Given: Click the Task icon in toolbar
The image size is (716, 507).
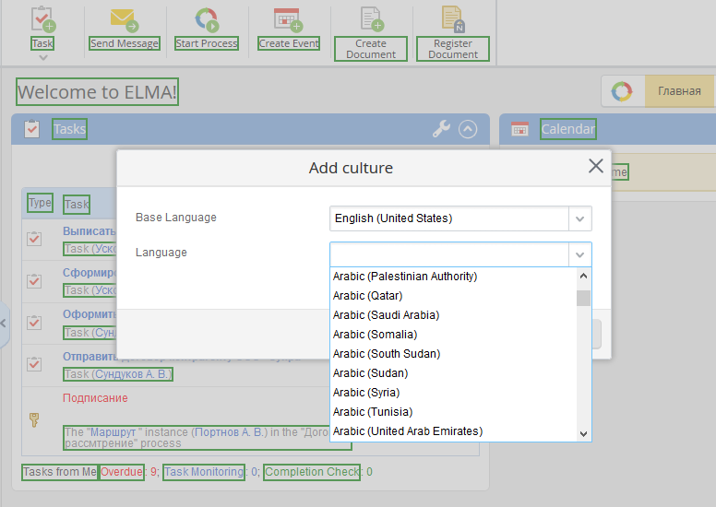Looking at the screenshot, I should [42, 19].
